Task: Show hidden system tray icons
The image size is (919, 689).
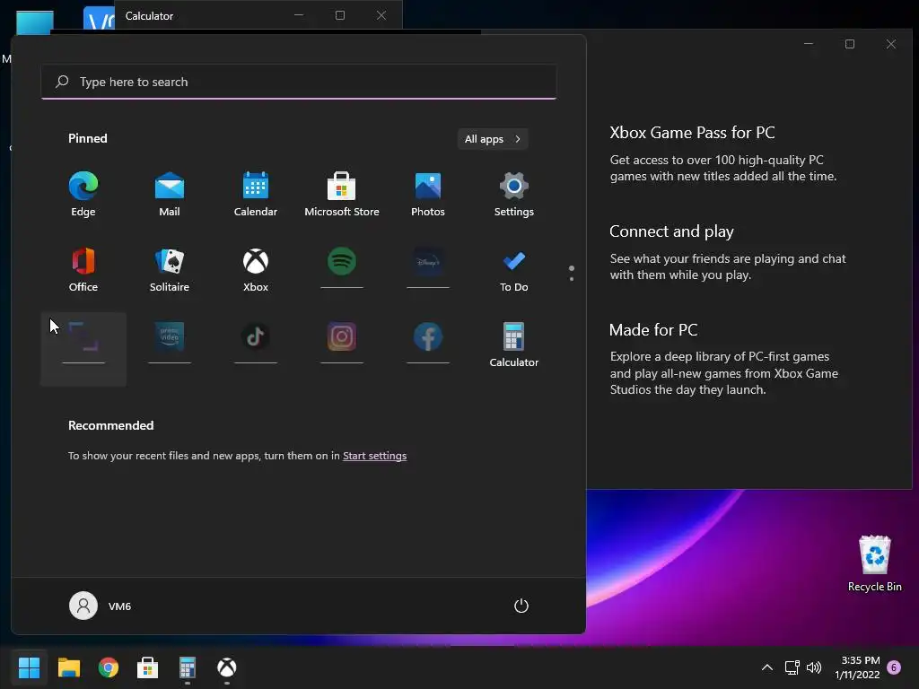Action: pos(766,667)
